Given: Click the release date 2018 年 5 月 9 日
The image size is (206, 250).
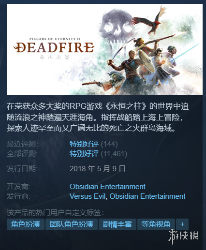Looking at the screenshot, I should 97,168.
